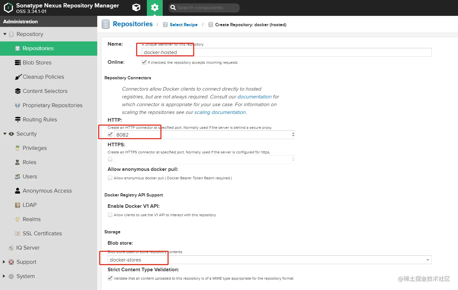Click the Repositories item icon in sidebar
458x290 pixels.
[x=18, y=49]
